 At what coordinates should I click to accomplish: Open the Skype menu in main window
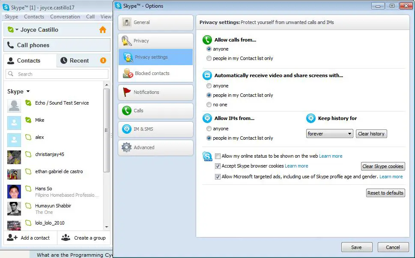pos(12,17)
